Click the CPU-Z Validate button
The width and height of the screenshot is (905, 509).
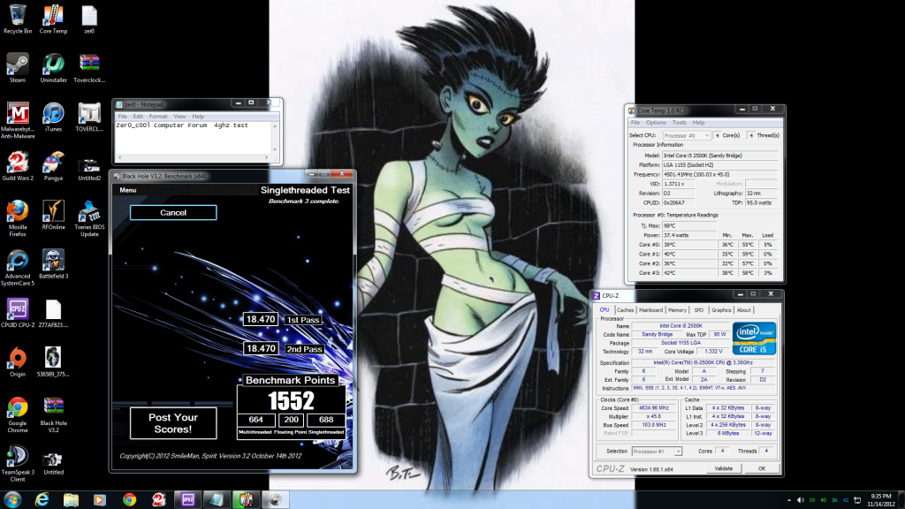click(724, 468)
